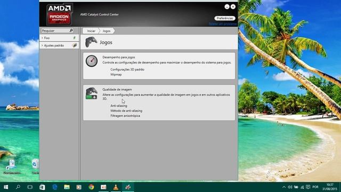This screenshot has width=341, height=192.
Task: Show hidden system tray icons
Action: pos(284,187)
